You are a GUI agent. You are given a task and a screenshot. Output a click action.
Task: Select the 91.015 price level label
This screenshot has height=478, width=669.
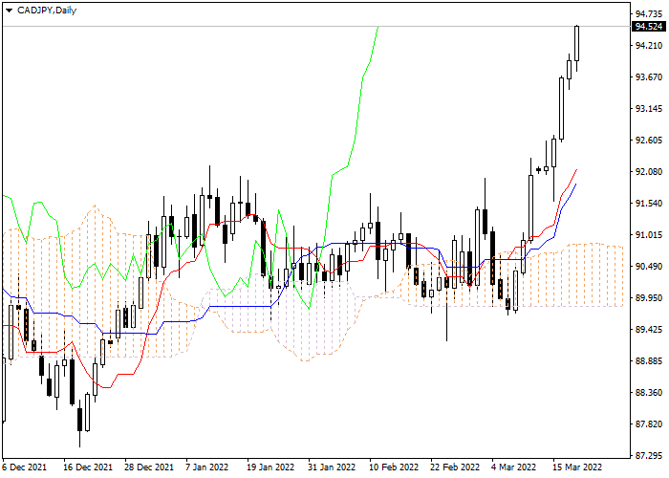coord(648,235)
